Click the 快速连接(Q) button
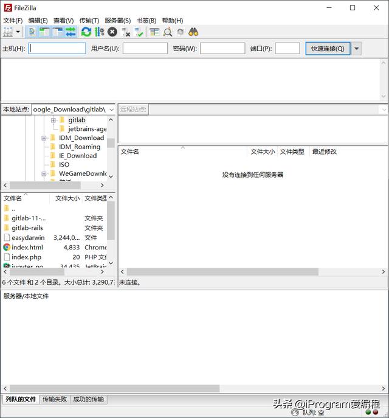389x418 pixels. [x=328, y=49]
